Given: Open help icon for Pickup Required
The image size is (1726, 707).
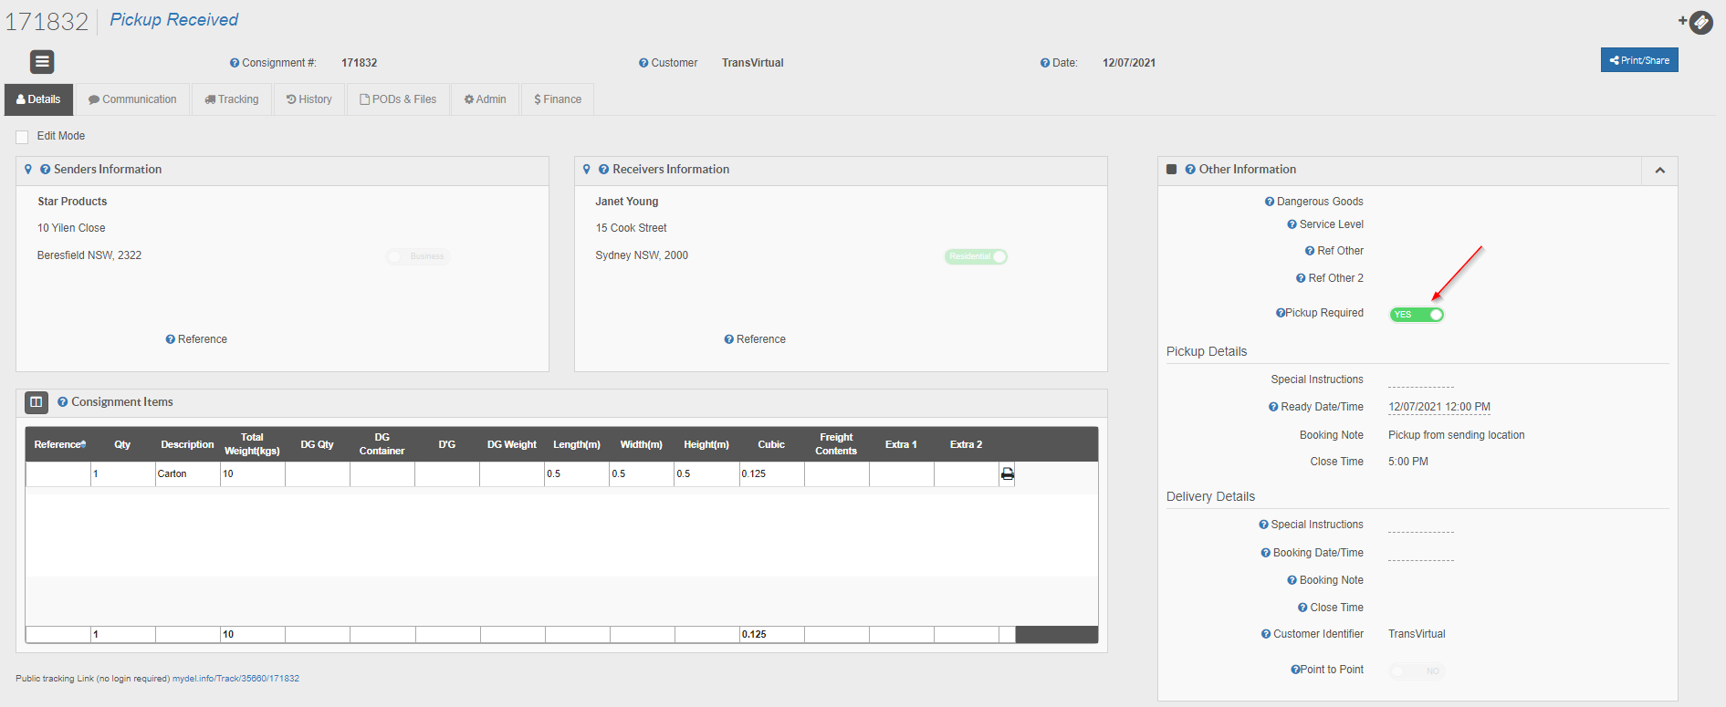Looking at the screenshot, I should [1281, 313].
